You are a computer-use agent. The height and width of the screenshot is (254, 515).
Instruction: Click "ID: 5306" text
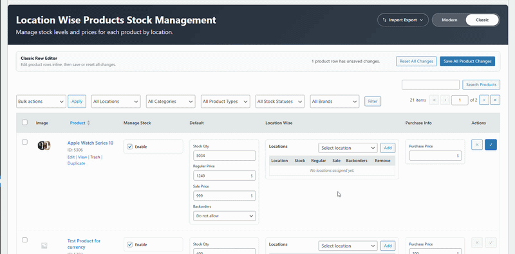pos(75,150)
